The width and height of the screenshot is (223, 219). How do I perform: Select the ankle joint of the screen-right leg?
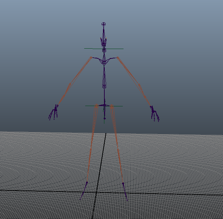pos(123,184)
